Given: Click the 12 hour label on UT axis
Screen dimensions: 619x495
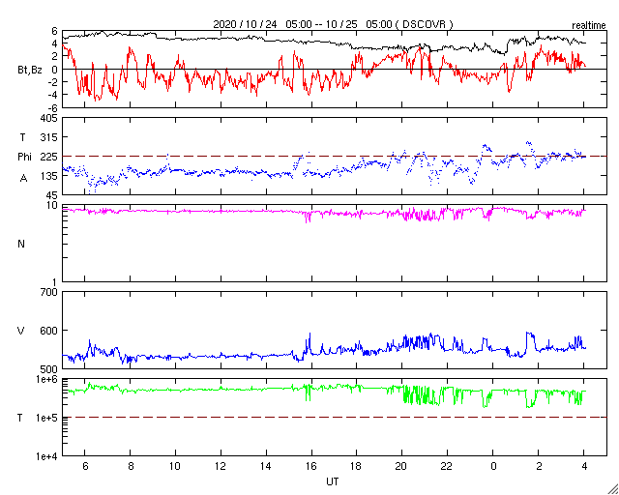Looking at the screenshot, I should (x=221, y=466).
